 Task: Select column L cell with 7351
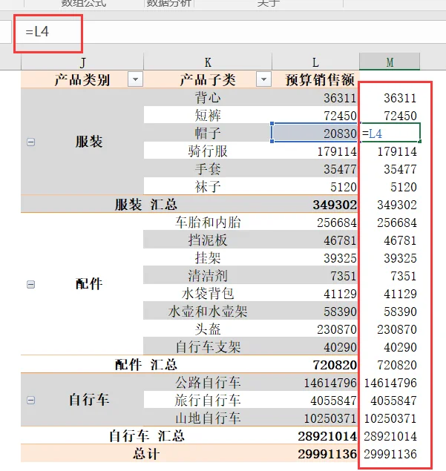[x=315, y=275]
